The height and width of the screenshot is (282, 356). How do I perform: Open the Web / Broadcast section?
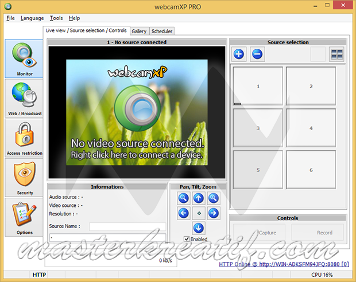point(24,98)
